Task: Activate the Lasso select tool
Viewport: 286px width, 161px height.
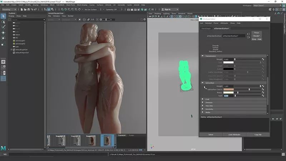Action: pyautogui.click(x=3, y=21)
